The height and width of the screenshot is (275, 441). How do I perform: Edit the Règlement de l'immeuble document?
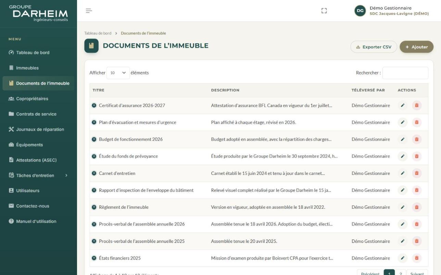coord(403,207)
